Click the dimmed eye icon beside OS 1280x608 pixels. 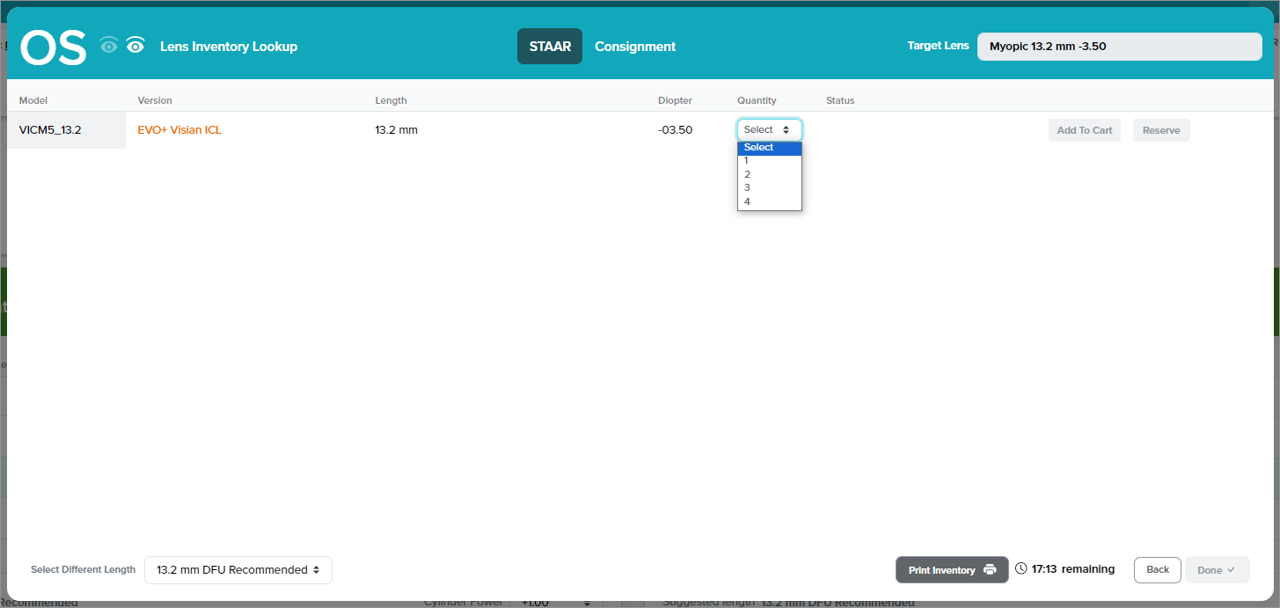click(109, 46)
